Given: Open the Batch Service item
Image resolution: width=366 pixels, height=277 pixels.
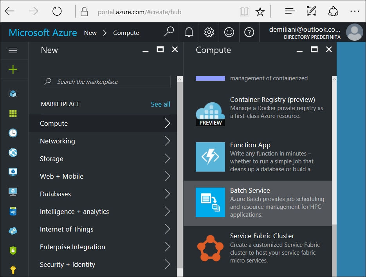Looking at the screenshot, I should click(x=258, y=203).
